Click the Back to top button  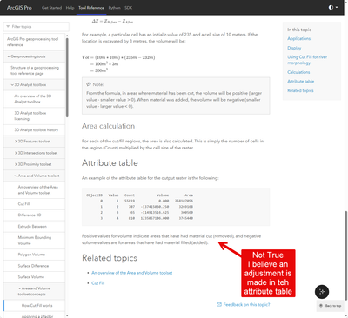point(331,306)
